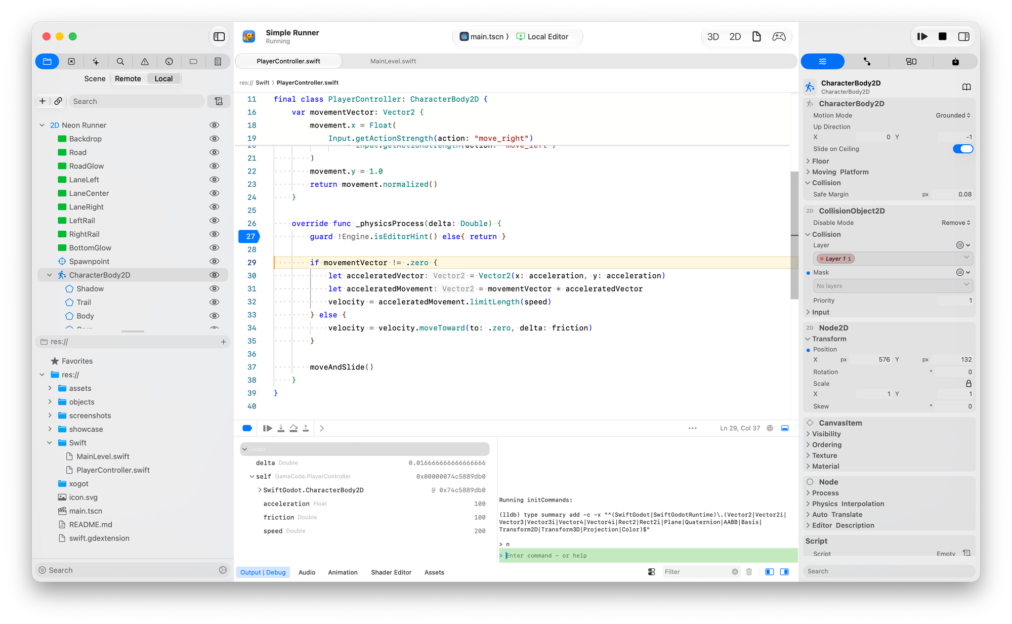Open the magnifier search navigator icon
Viewport: 1012px width, 624px height.
point(120,61)
